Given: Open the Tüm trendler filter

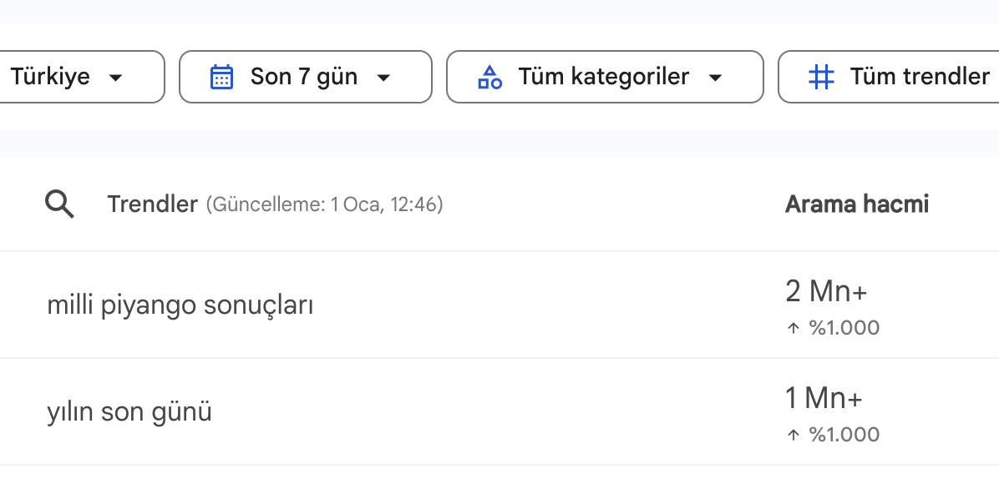Looking at the screenshot, I should click(x=919, y=77).
